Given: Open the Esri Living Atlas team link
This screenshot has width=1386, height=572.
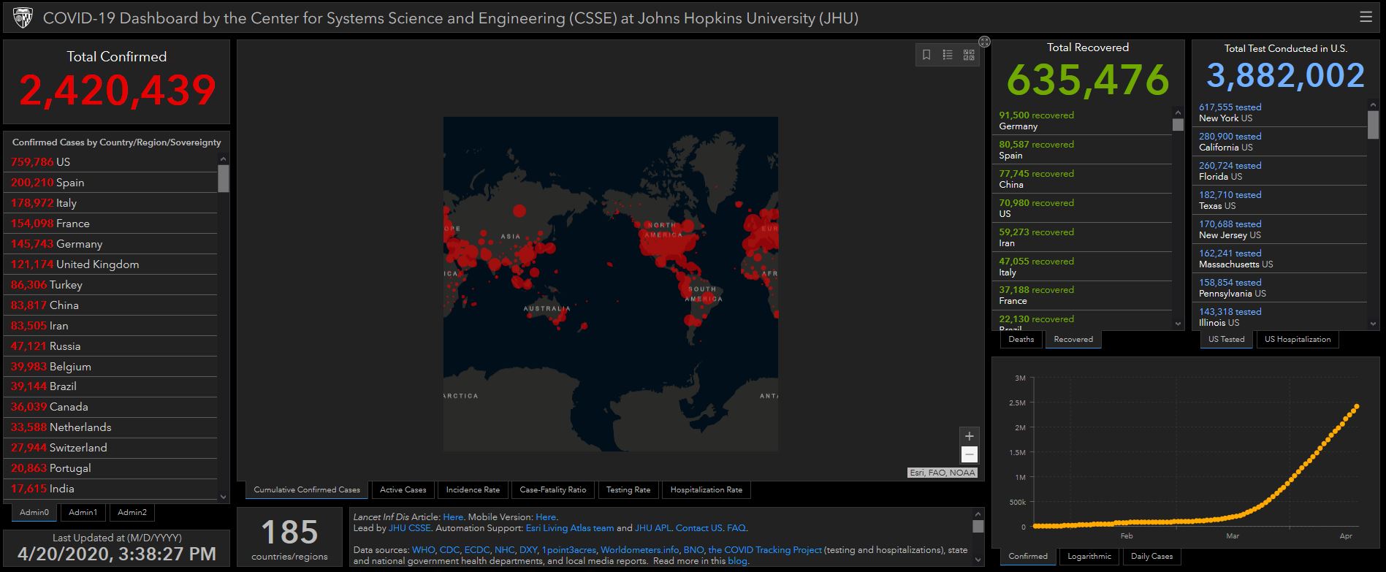Looking at the screenshot, I should [570, 528].
